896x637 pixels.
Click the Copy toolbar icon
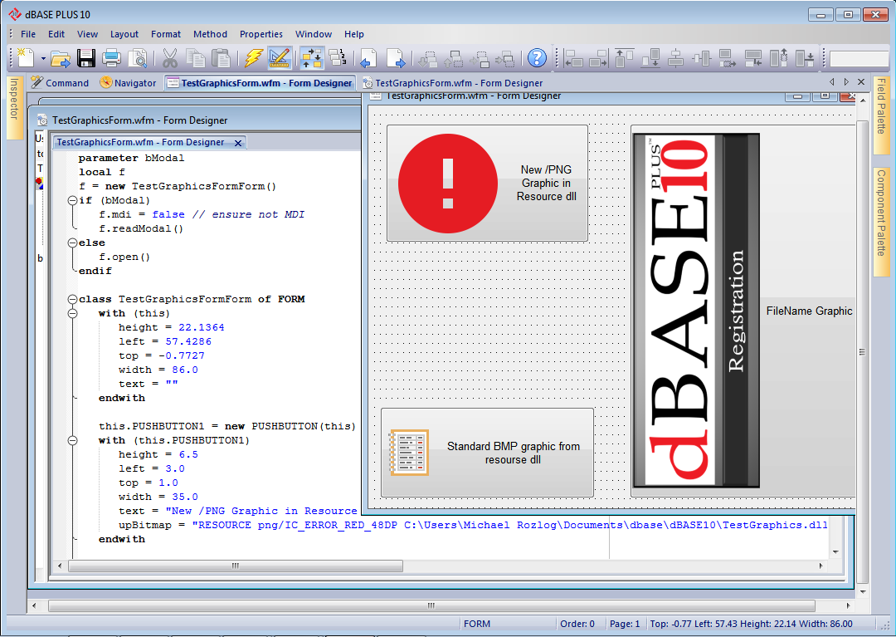coord(196,58)
